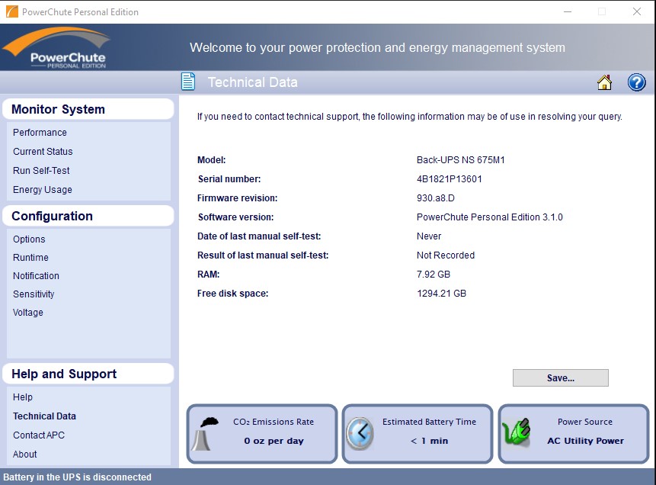The image size is (656, 485).
Task: Open help via blue question mark icon
Action: tap(636, 82)
